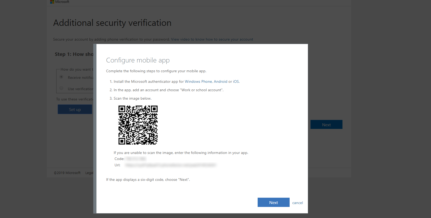Click the QR code image
Image resolution: width=431 pixels, height=218 pixels.
click(138, 125)
